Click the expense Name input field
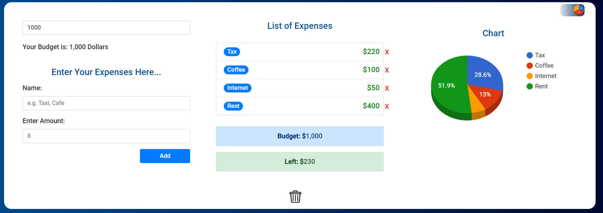Image resolution: width=603 pixels, height=213 pixels. coord(106,103)
